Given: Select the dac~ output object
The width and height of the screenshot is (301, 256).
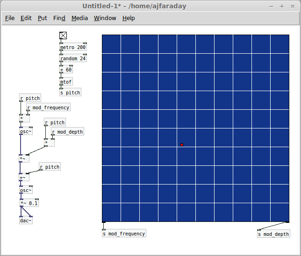Looking at the screenshot, I should coord(26,220).
